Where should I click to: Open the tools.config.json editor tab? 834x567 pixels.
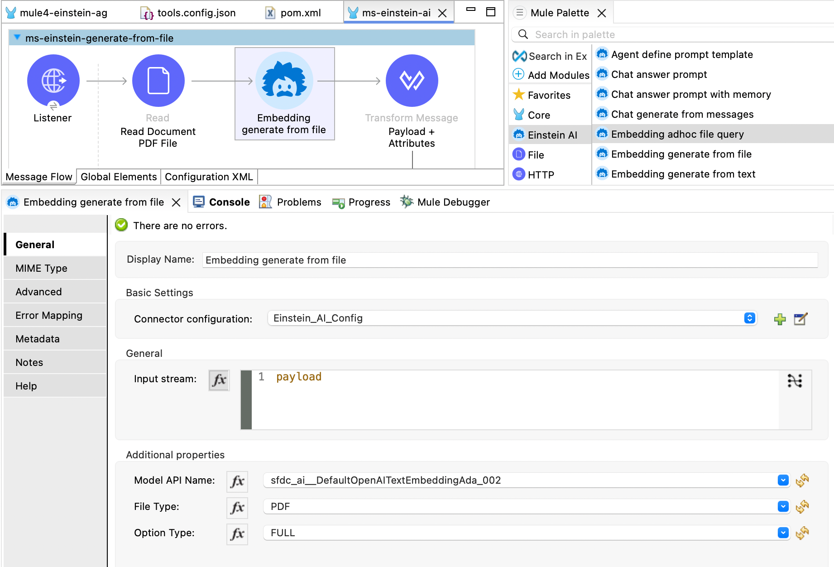tap(188, 13)
